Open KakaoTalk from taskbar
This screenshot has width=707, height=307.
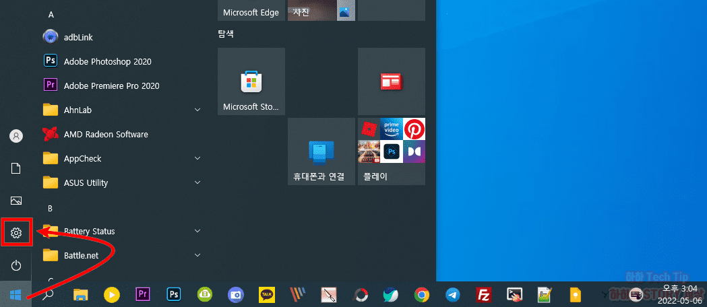[266, 295]
